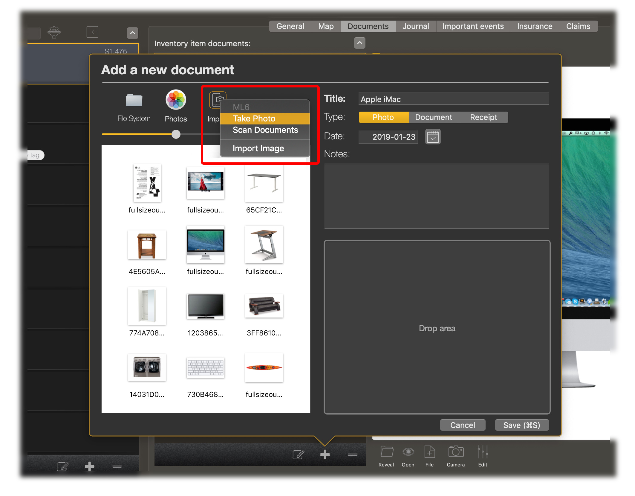Viewport: 635px width, 496px height.
Task: Click the collapse sidebar arrow icon
Action: pos(92,32)
